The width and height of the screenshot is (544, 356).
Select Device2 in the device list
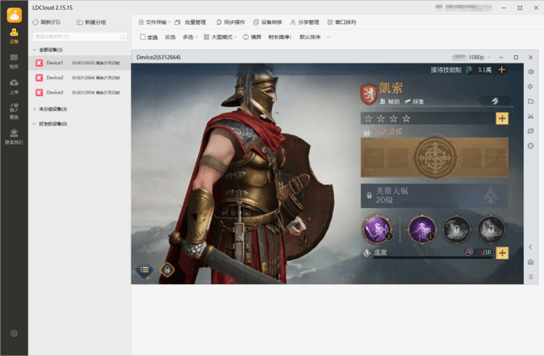pyautogui.click(x=79, y=78)
